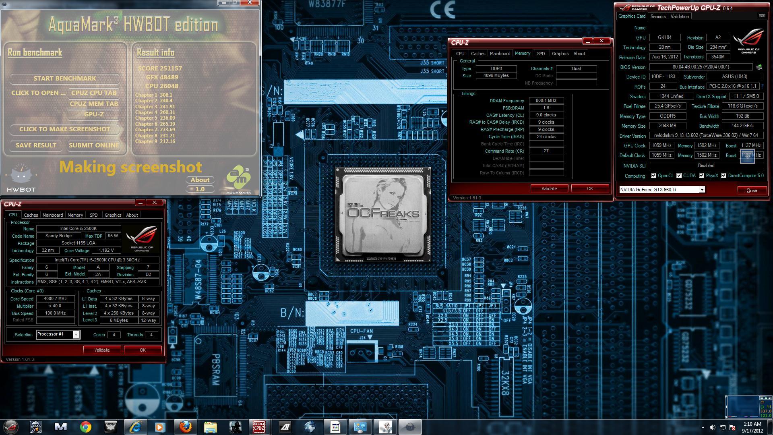Launch Windows Media Player from the taskbar
773x435 pixels.
pos(160,427)
